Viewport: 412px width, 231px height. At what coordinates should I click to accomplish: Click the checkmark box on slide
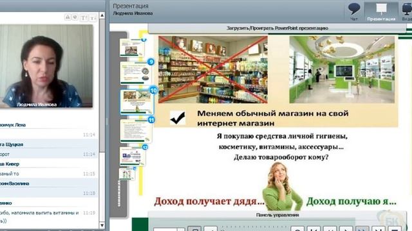(x=178, y=117)
